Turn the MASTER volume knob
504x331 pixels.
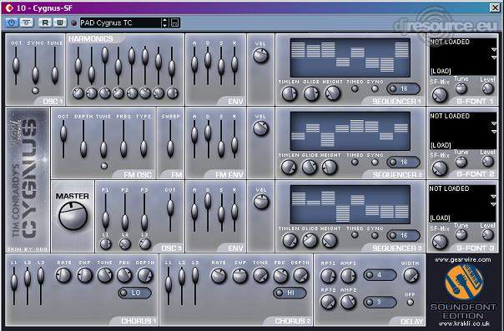[x=73, y=215]
